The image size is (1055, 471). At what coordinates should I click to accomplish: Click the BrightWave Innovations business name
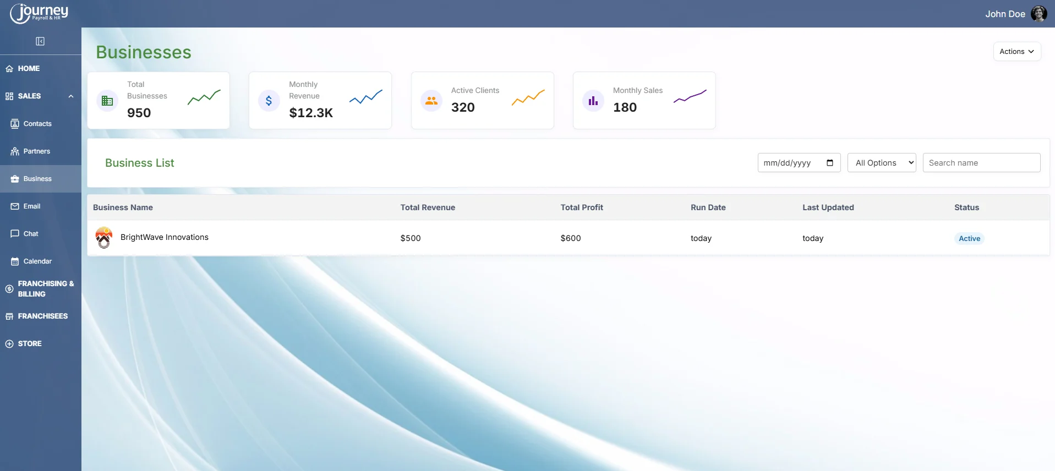point(164,237)
